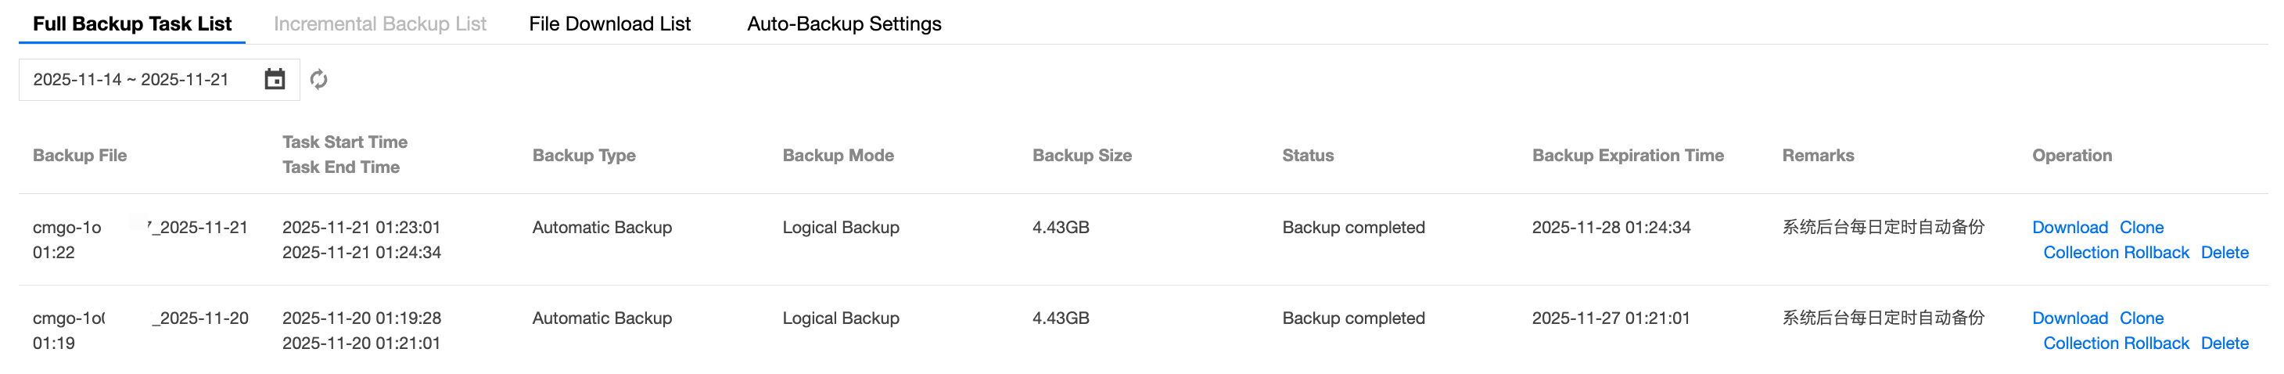Go to File Download List tab
Image resolution: width=2284 pixels, height=374 pixels.
click(609, 24)
